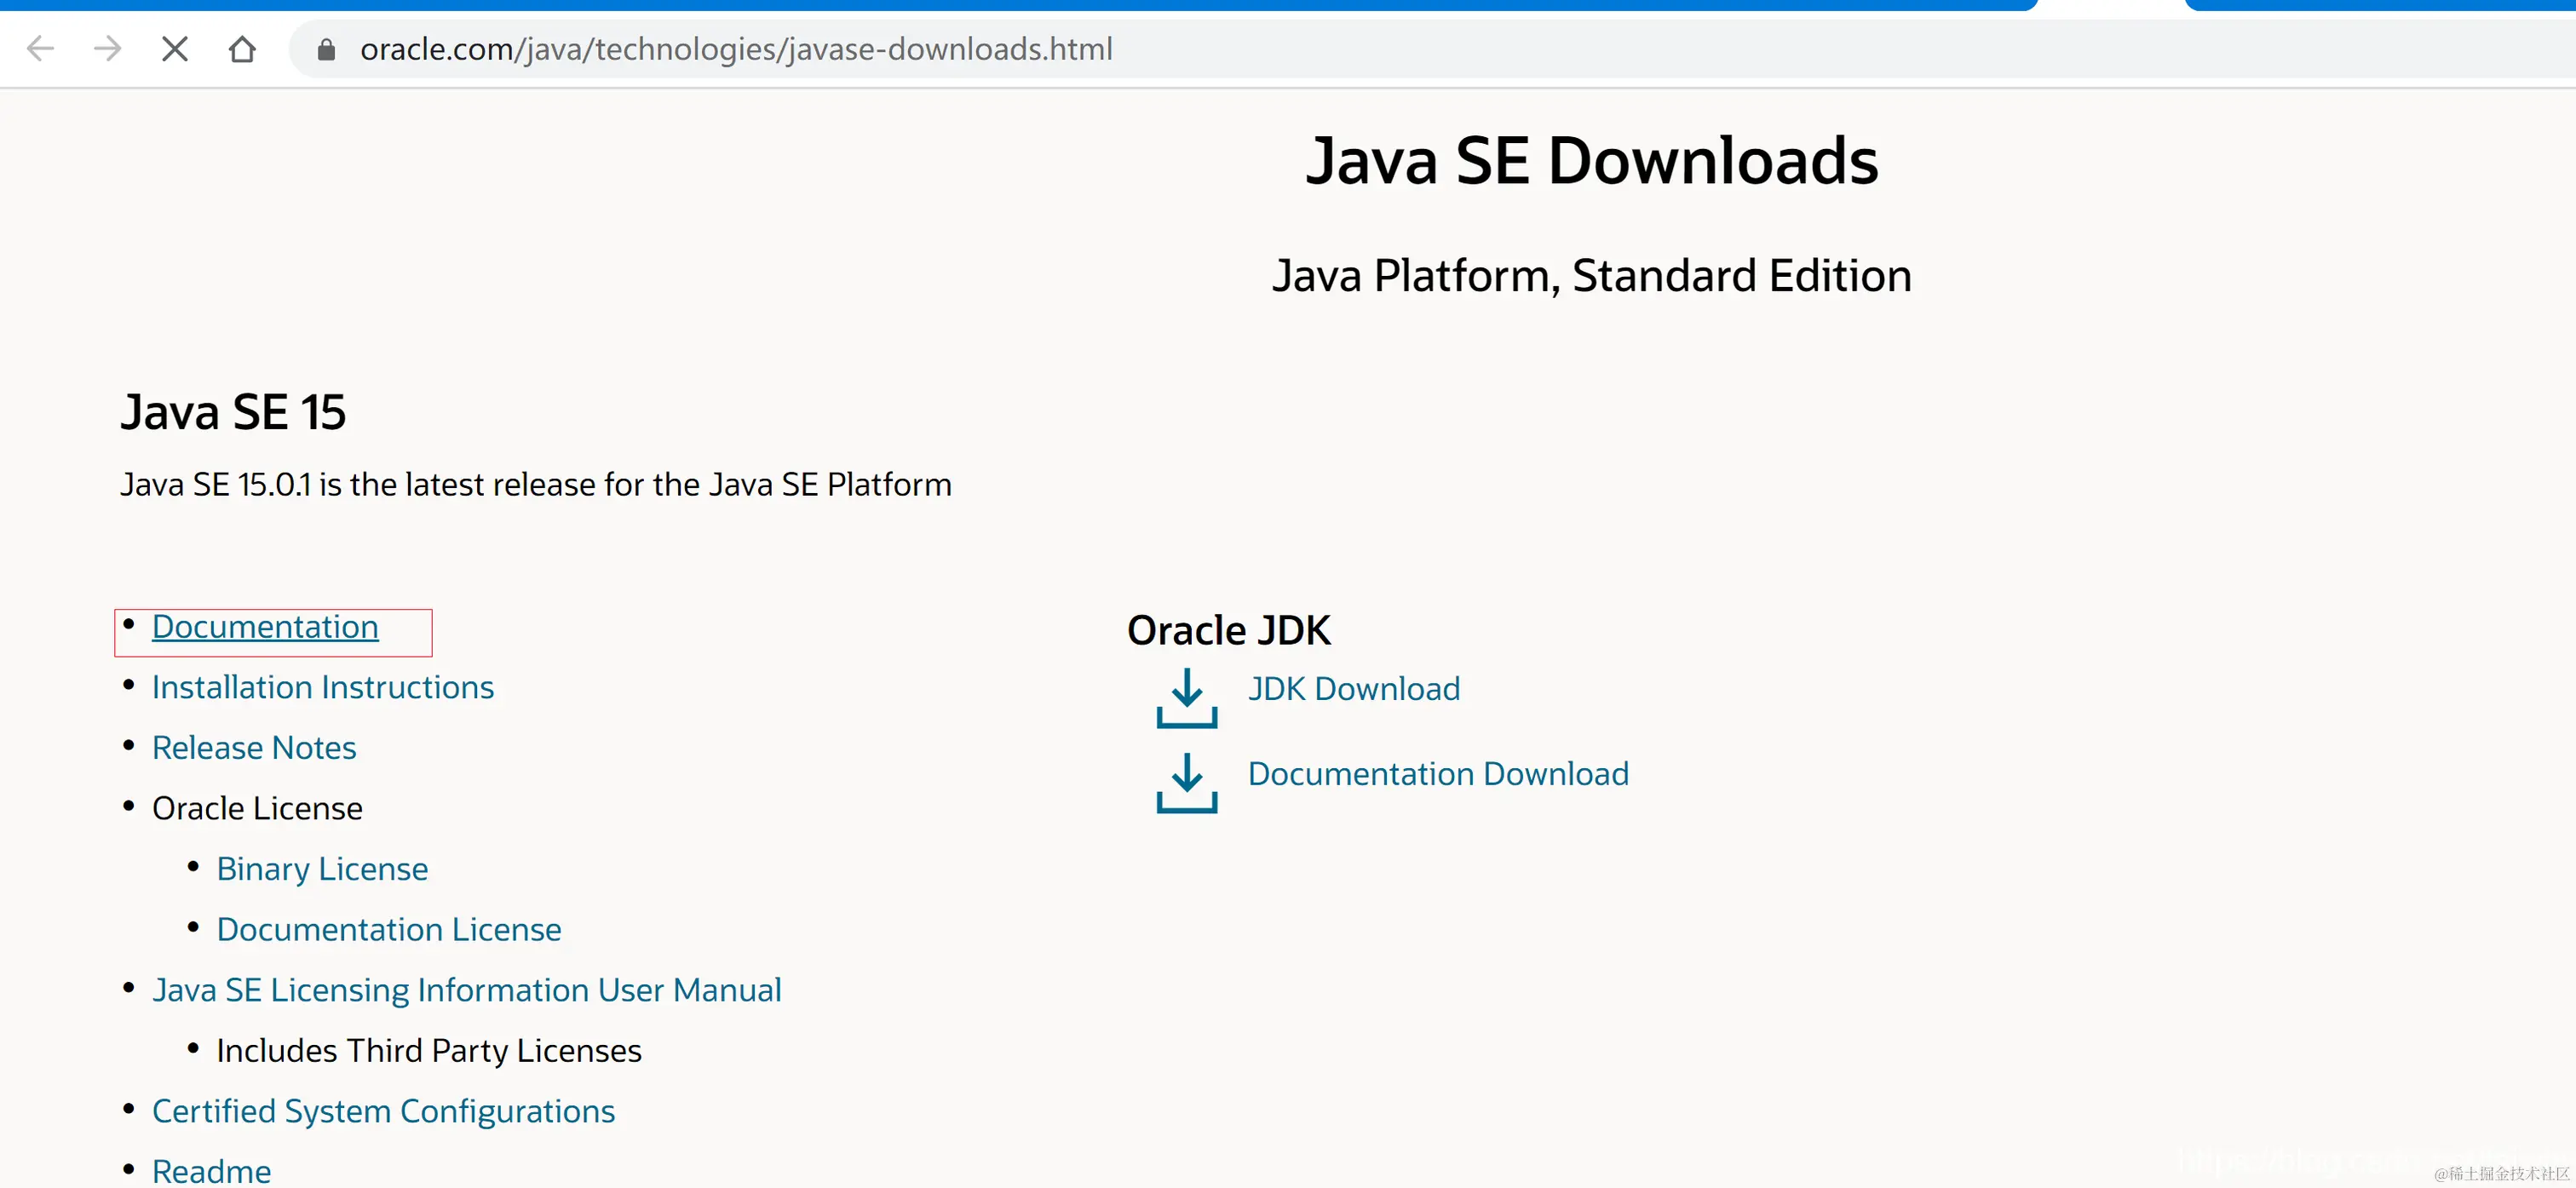The width and height of the screenshot is (2576, 1188).
Task: Click the Java SE 15 section heading
Action: 233,412
